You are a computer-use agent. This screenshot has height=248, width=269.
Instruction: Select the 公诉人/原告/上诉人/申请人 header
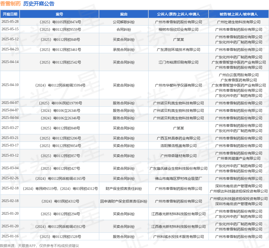tap(178, 14)
